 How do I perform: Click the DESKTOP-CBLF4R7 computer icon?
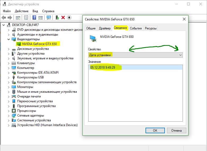tap(9, 25)
